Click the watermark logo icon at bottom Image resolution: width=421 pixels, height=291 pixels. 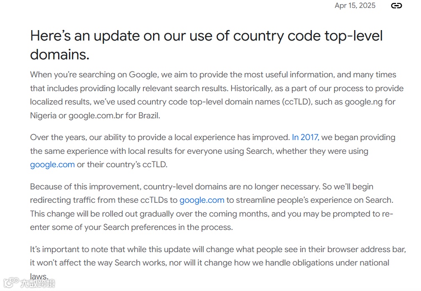pyautogui.click(x=11, y=283)
